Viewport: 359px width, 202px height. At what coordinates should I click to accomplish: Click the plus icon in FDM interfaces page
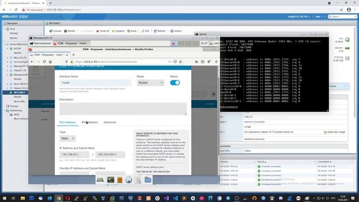point(214,94)
